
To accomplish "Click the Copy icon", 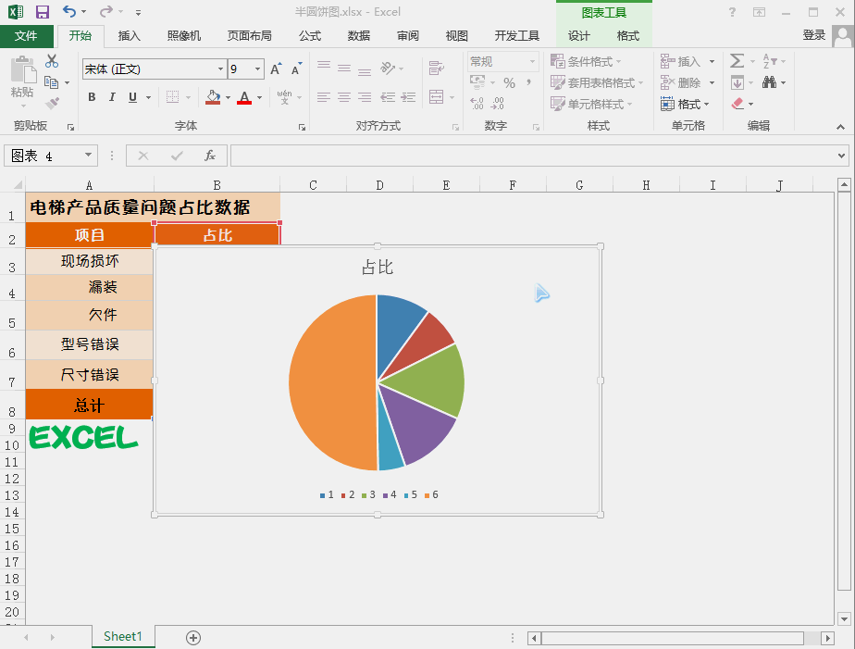I will (52, 82).
